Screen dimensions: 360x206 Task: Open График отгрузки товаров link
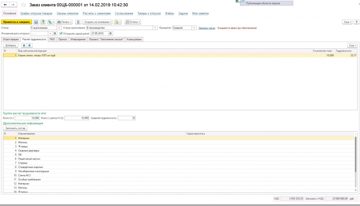[36, 13]
